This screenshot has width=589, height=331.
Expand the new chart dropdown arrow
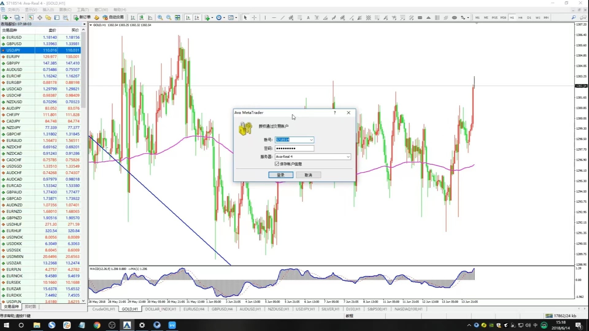10,17
